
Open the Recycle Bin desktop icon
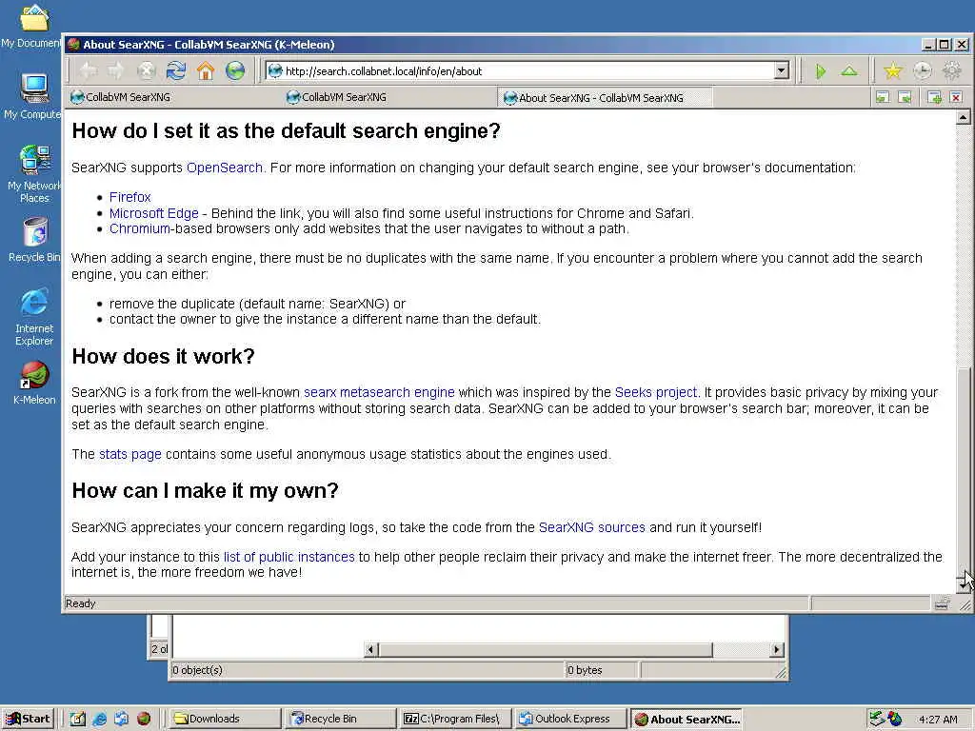click(34, 239)
